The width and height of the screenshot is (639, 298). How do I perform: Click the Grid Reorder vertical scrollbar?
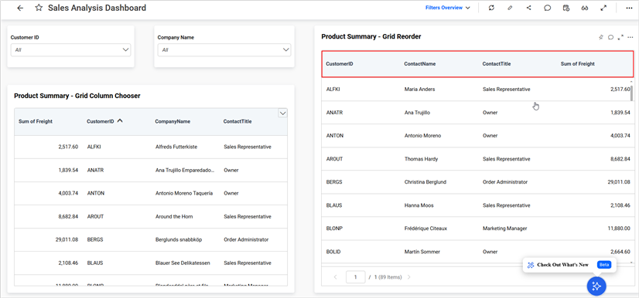point(632,93)
